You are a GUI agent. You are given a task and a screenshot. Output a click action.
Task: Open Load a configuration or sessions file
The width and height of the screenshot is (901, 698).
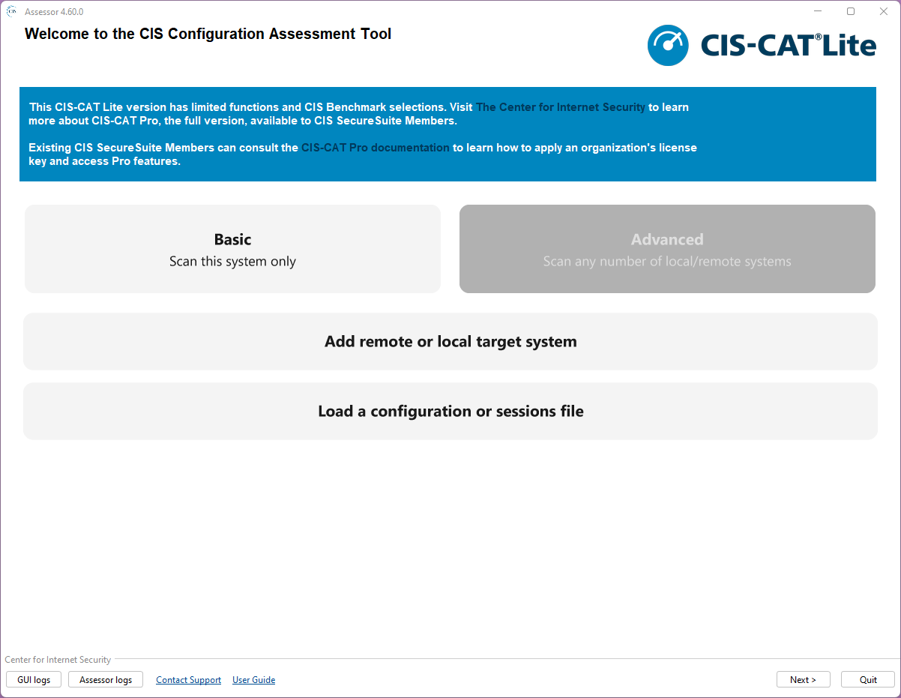pyautogui.click(x=450, y=411)
